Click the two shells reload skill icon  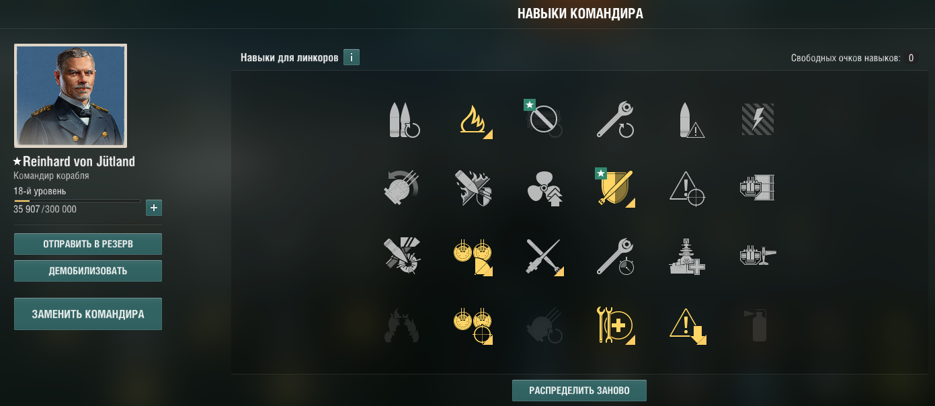point(404,121)
